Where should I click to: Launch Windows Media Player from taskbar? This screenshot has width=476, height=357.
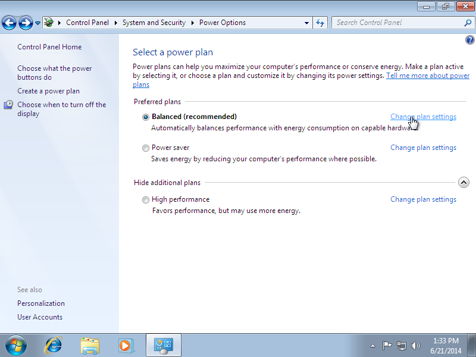126,346
